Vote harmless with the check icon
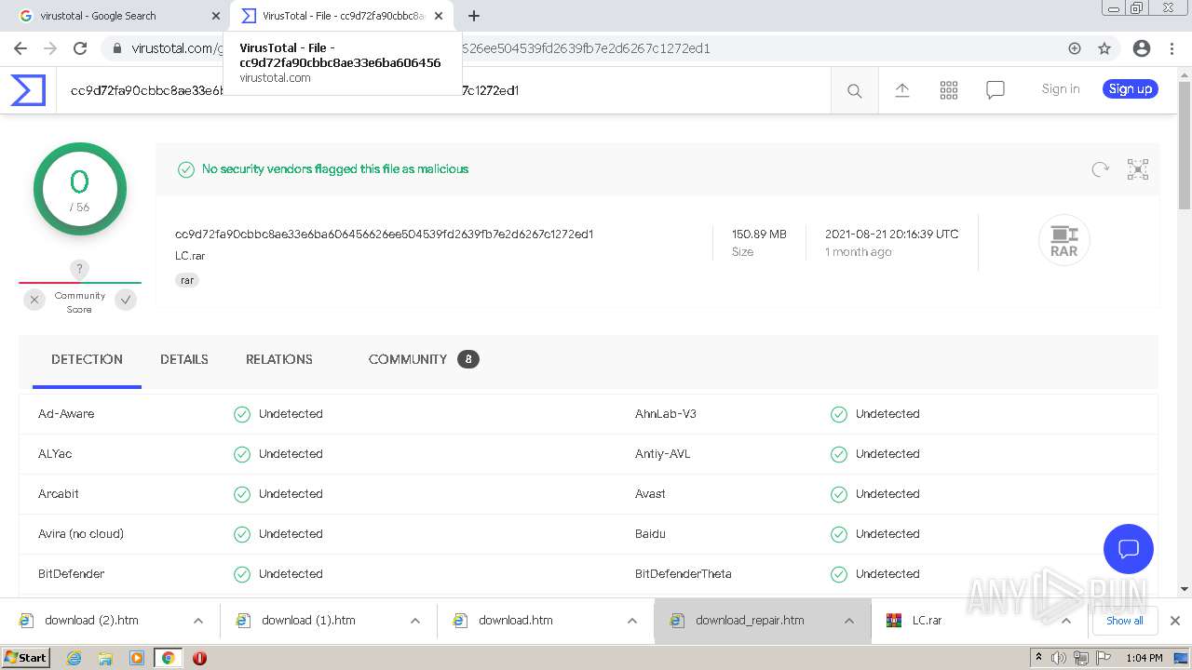This screenshot has width=1192, height=670. click(x=126, y=300)
